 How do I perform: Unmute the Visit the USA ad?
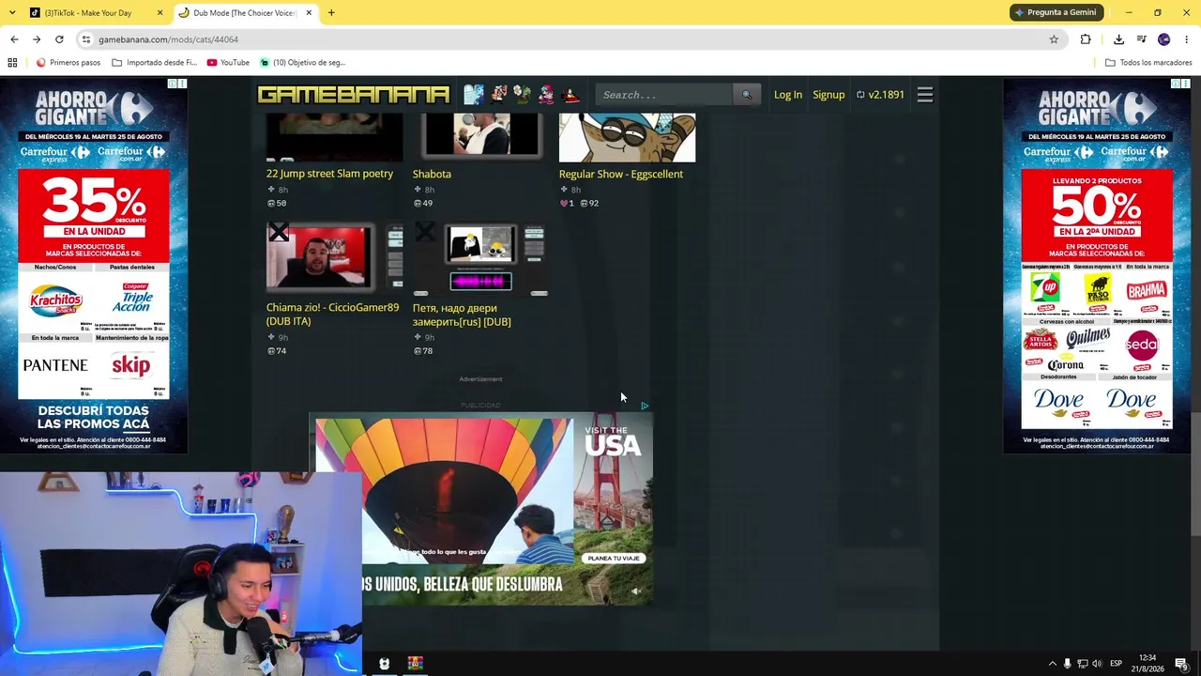(x=636, y=591)
